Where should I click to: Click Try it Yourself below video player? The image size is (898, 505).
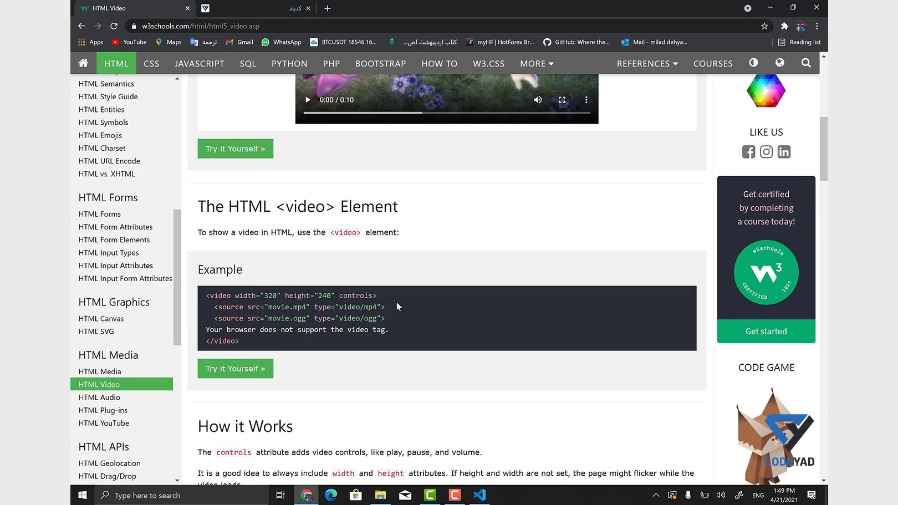point(236,149)
